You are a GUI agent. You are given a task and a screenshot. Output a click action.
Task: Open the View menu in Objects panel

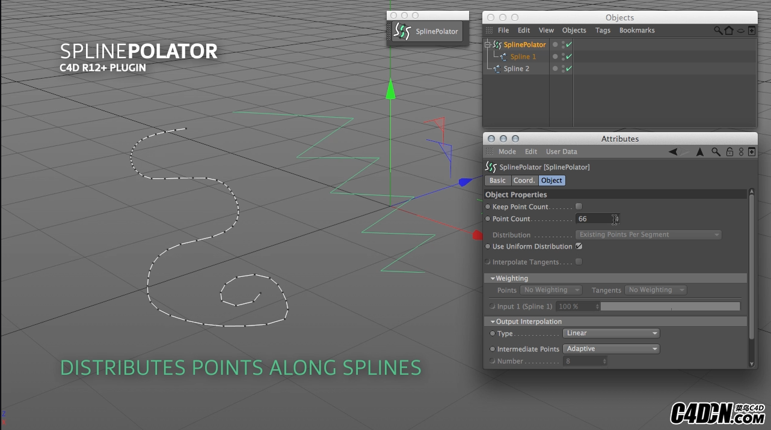(x=546, y=31)
